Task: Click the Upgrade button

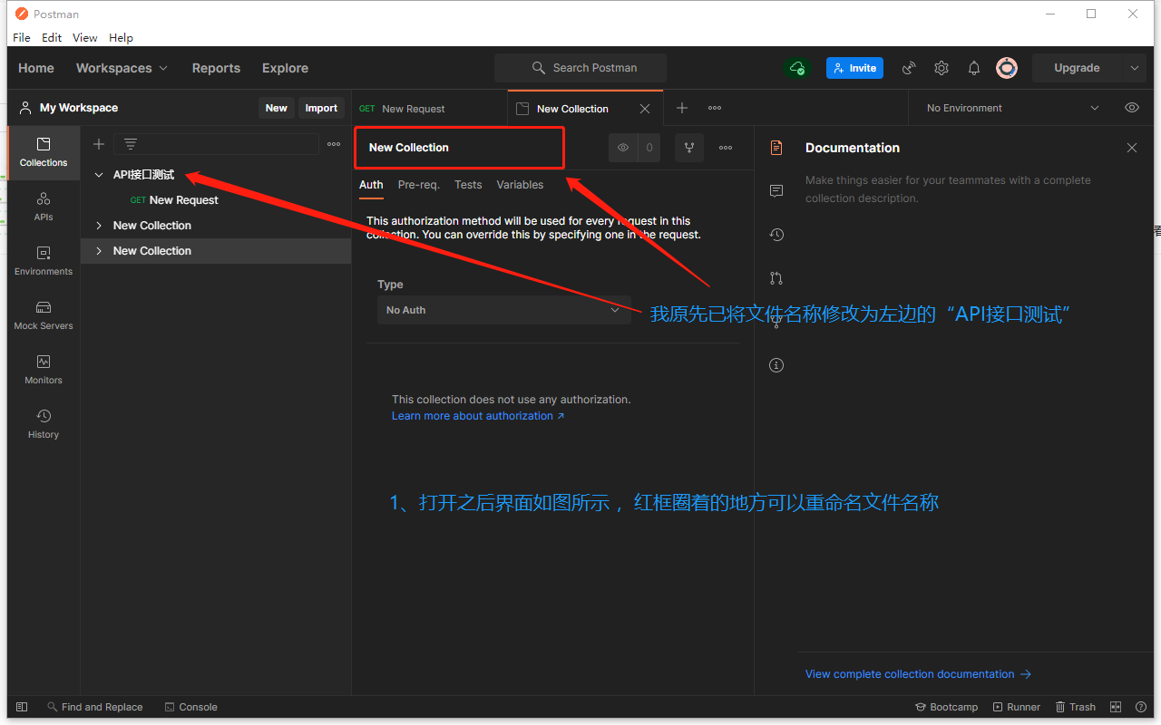Action: (x=1077, y=68)
